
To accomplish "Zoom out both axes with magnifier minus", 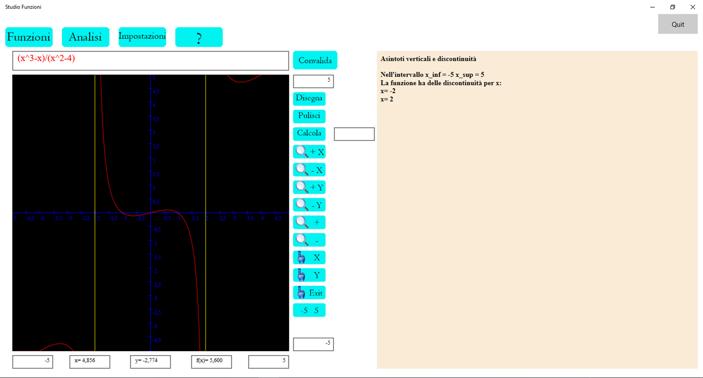I will [x=309, y=240].
